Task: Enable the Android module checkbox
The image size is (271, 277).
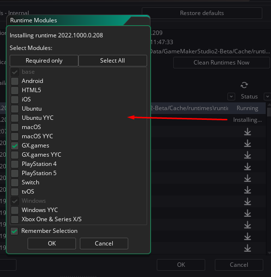Action: click(x=15, y=81)
